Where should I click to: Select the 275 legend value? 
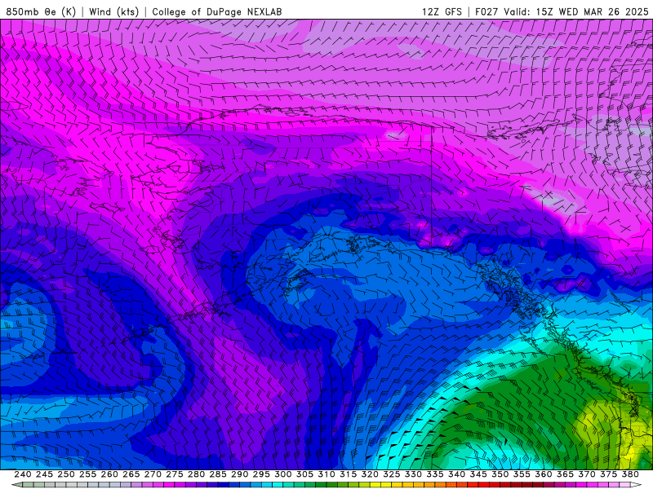175,474
